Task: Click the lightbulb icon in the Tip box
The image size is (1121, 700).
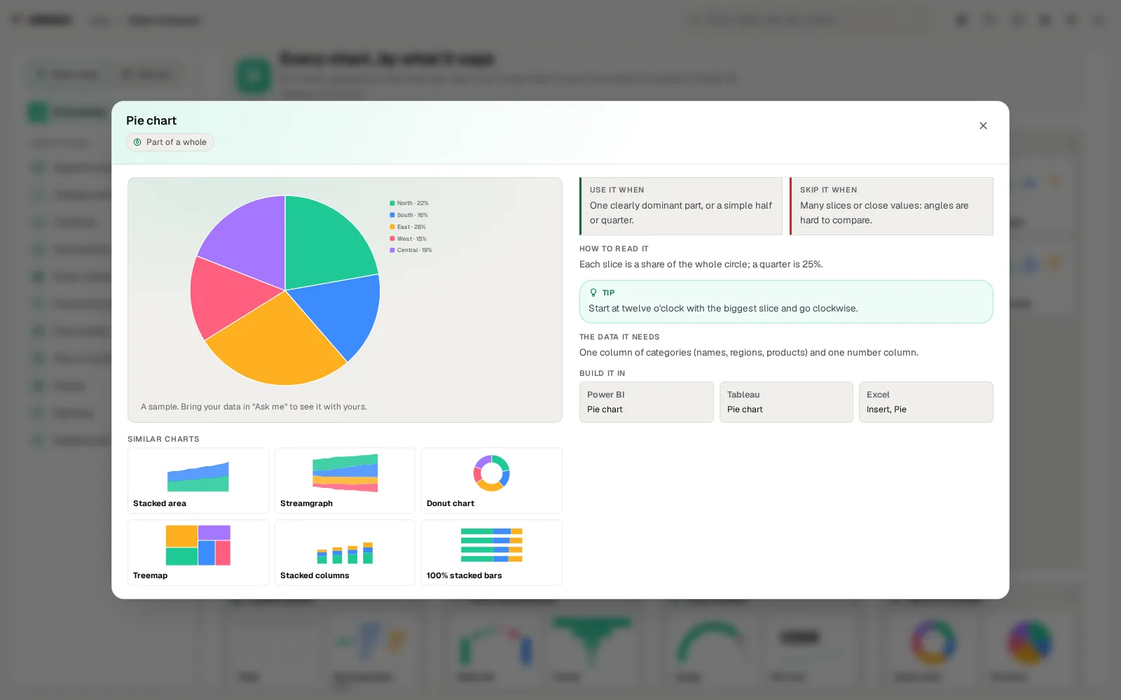Action: pyautogui.click(x=593, y=293)
